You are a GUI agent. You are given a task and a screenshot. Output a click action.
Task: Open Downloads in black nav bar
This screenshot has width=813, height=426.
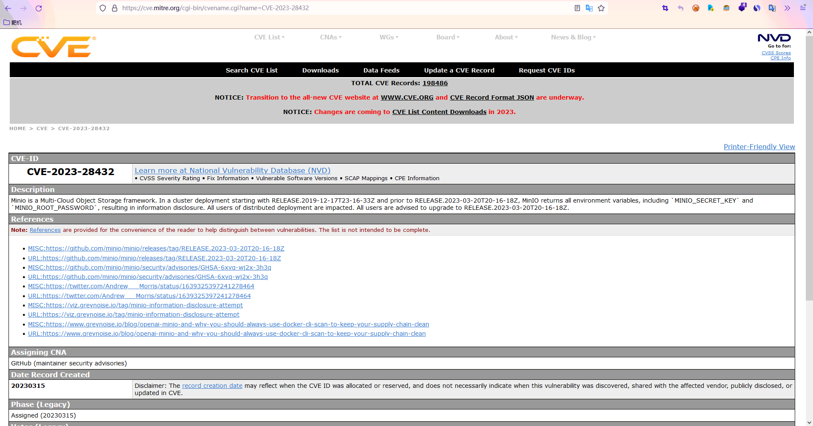coord(321,70)
